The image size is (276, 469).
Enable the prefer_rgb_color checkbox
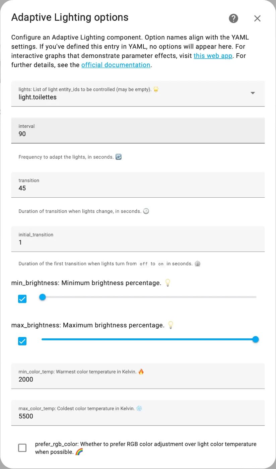pyautogui.click(x=22, y=448)
